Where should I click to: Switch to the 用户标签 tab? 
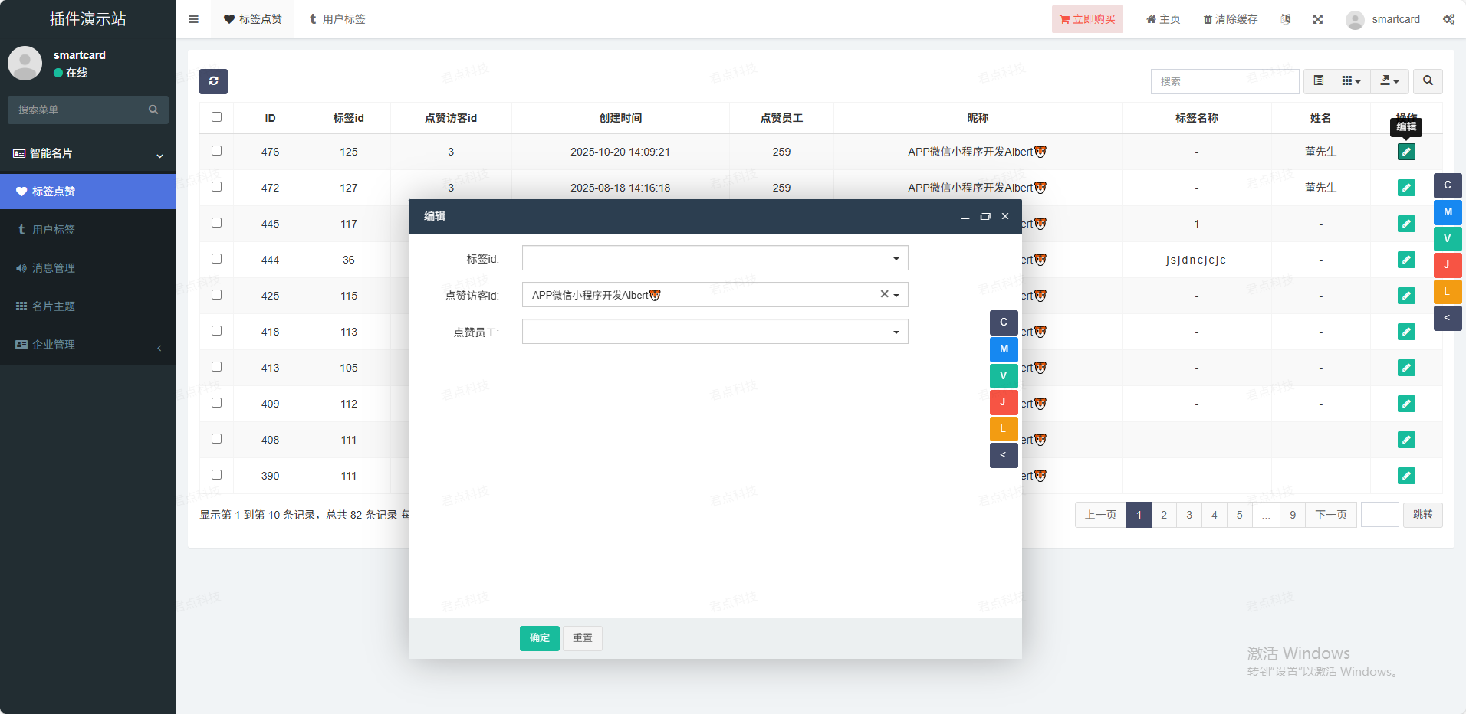(x=337, y=19)
